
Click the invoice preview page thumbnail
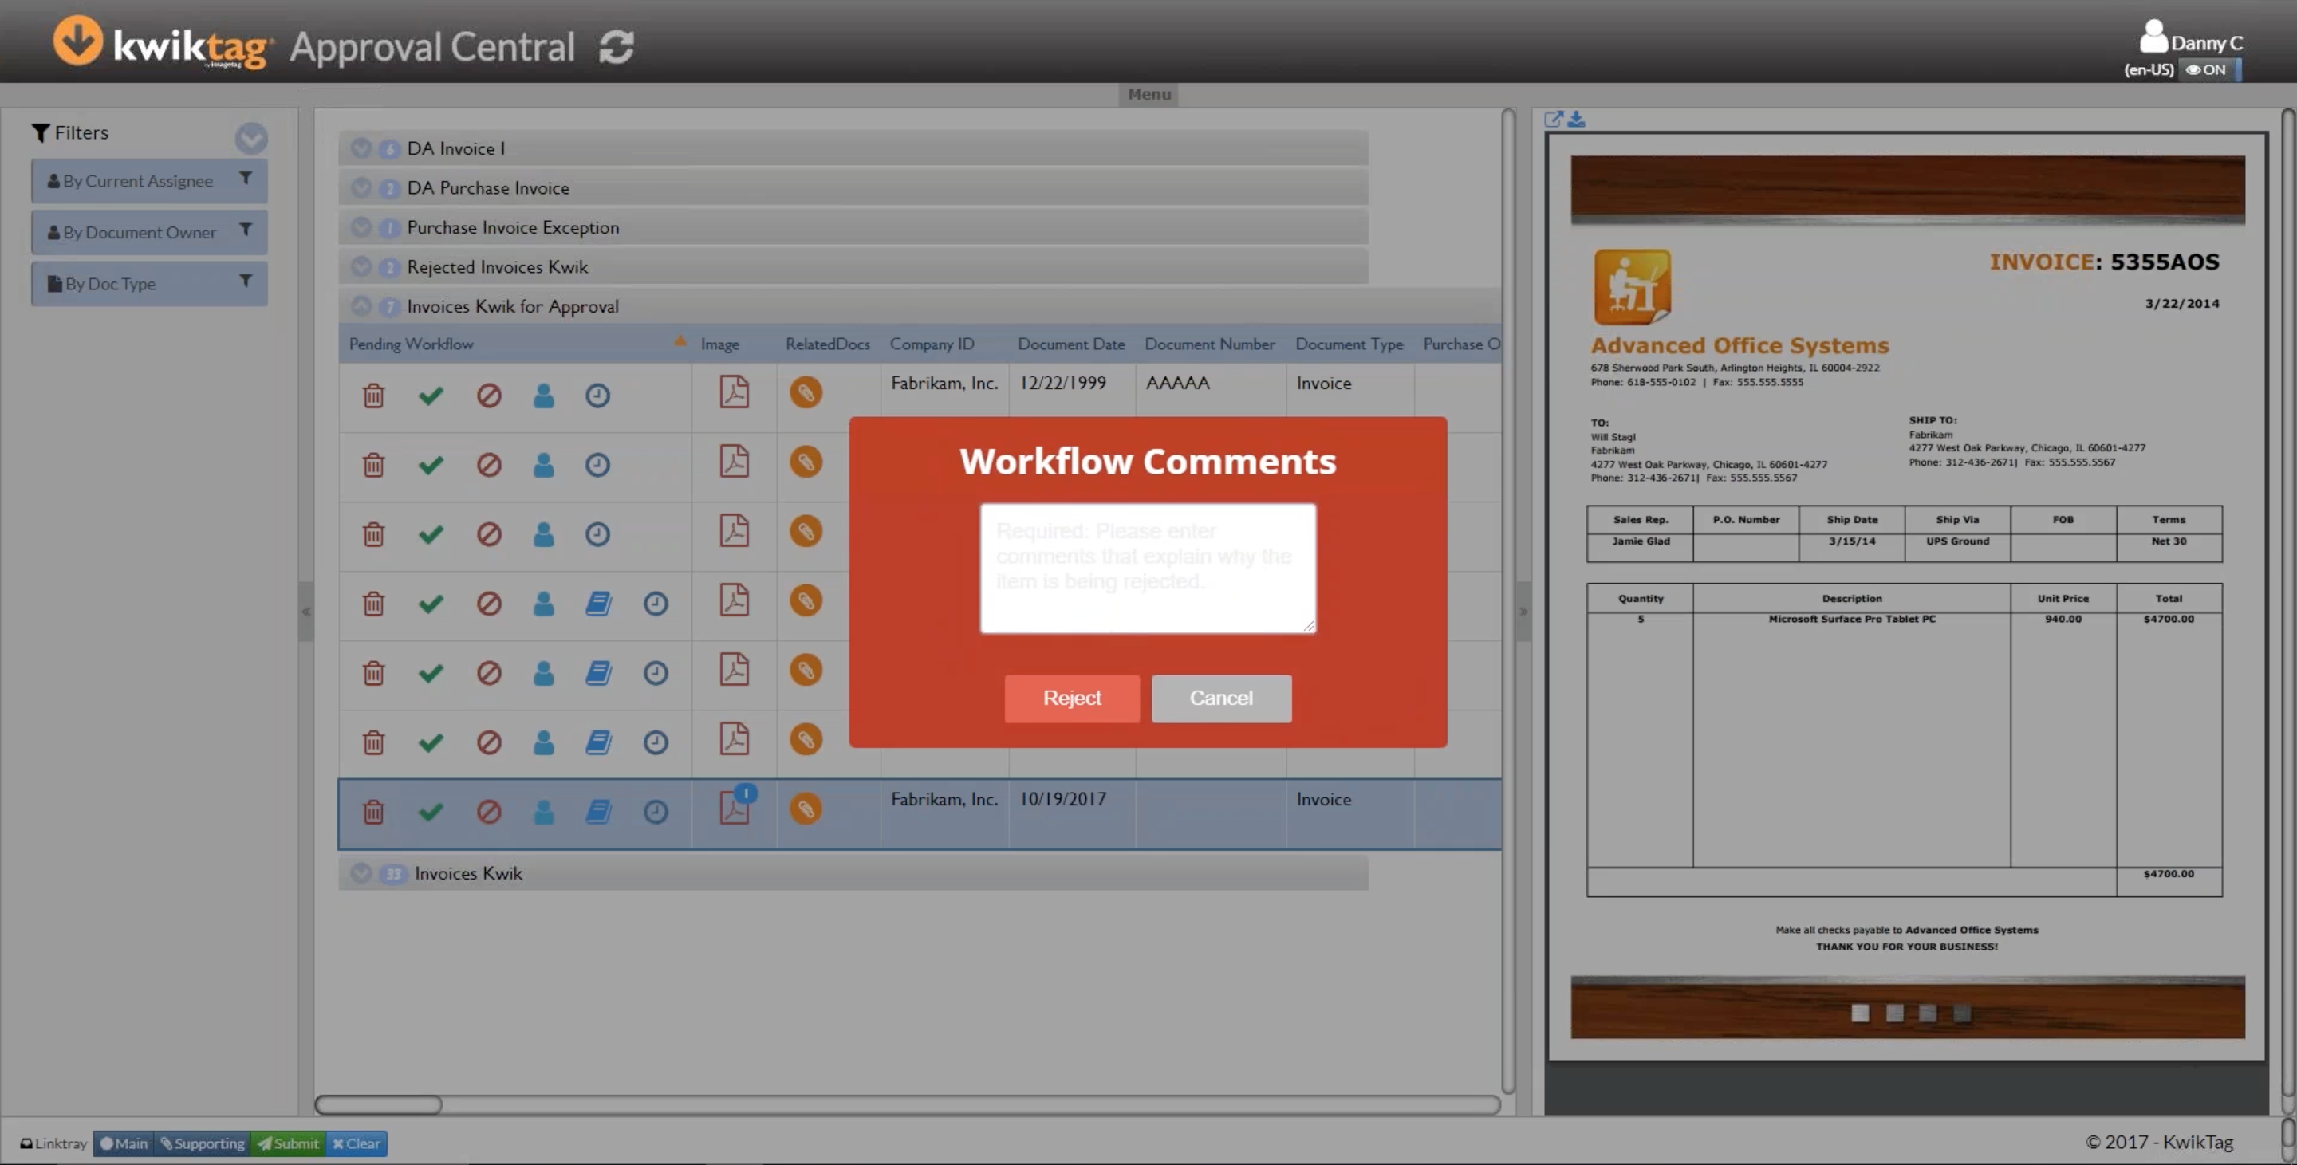tap(1907, 596)
